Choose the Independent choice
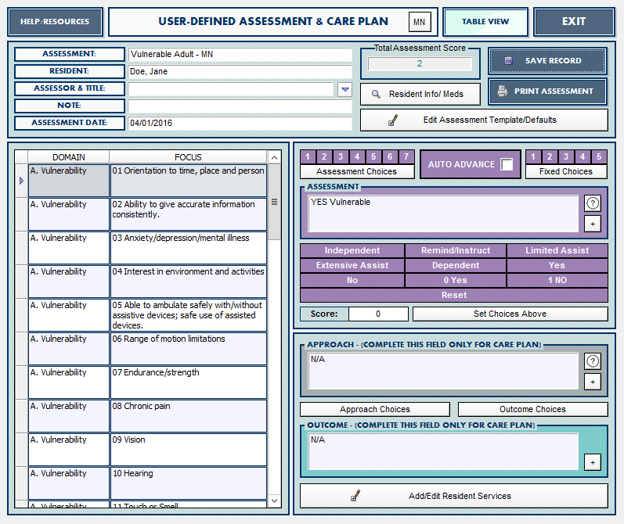Viewport: 624px width, 524px height. 352,250
